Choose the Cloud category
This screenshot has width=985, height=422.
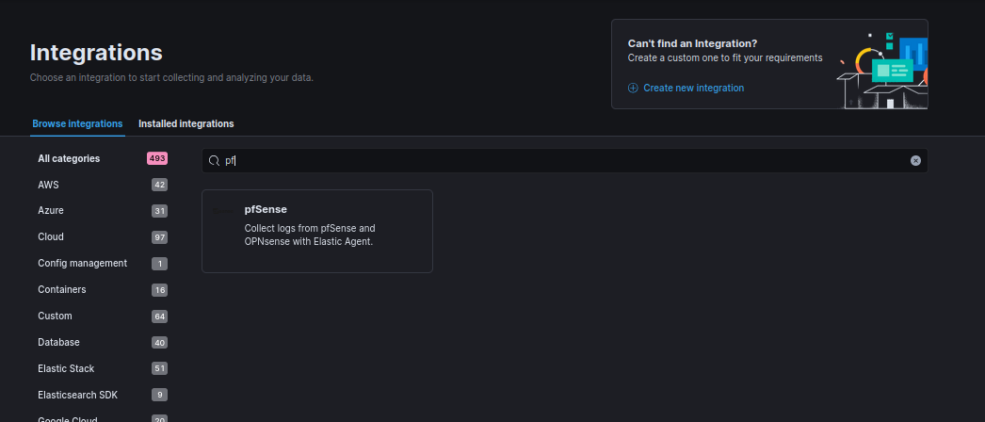click(51, 237)
